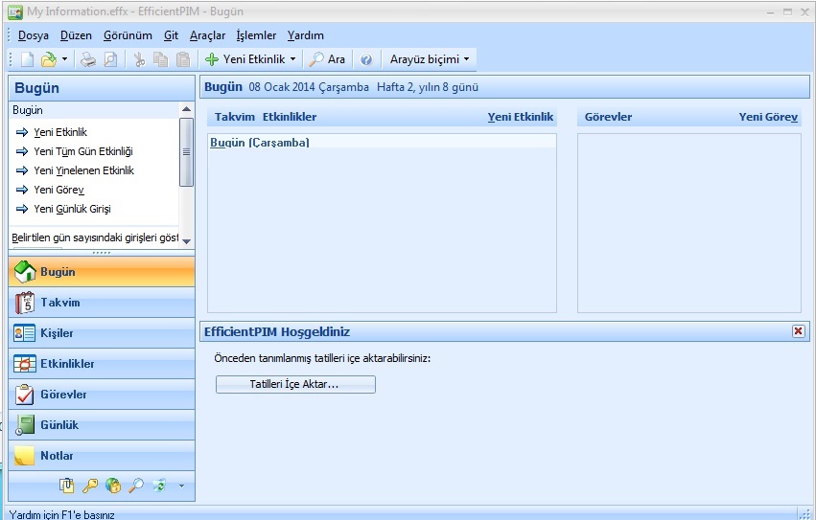Open the Araçlar menu

(207, 35)
